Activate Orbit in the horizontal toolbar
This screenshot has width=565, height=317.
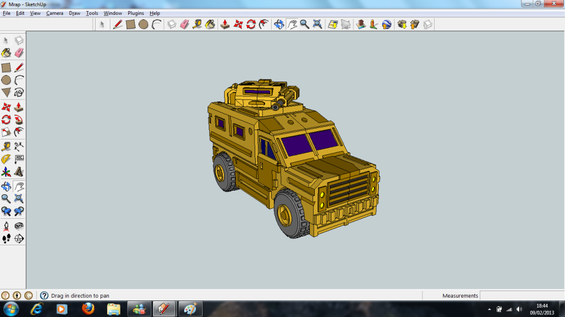coord(279,24)
